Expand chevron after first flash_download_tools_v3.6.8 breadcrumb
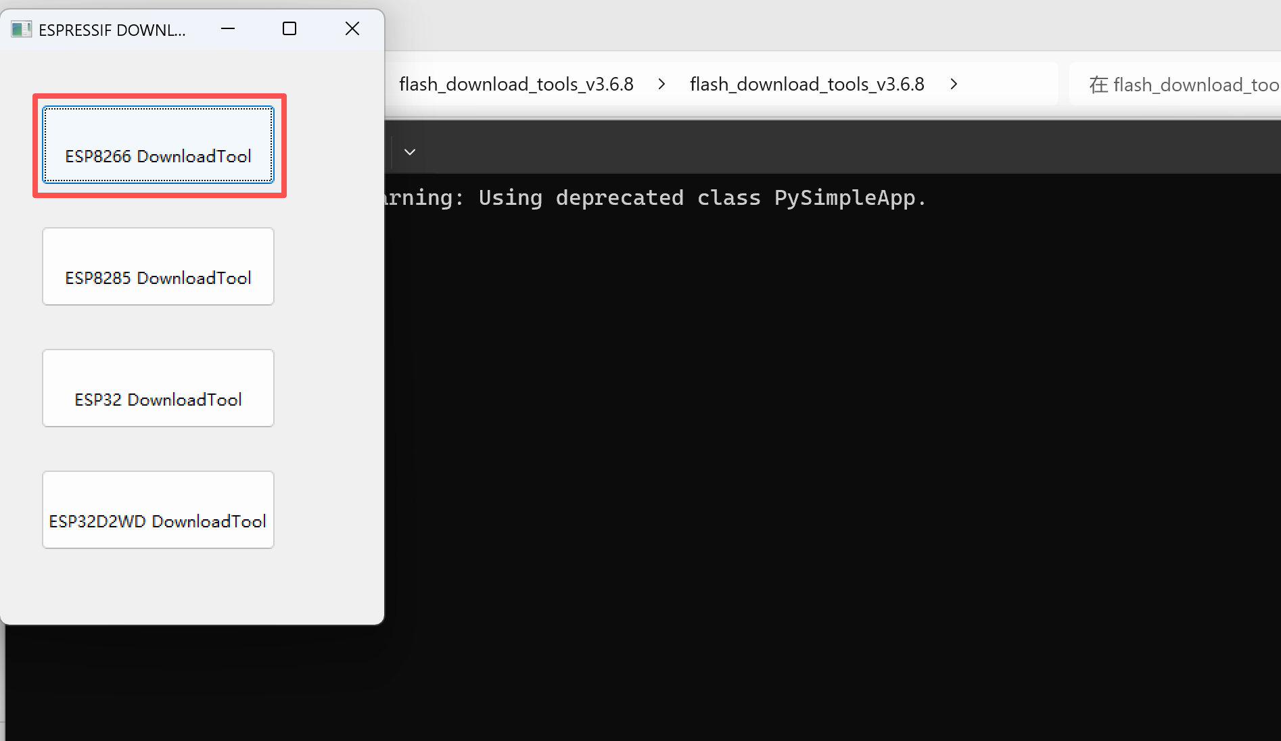Screen dimensions: 1281x741 [x=661, y=84]
